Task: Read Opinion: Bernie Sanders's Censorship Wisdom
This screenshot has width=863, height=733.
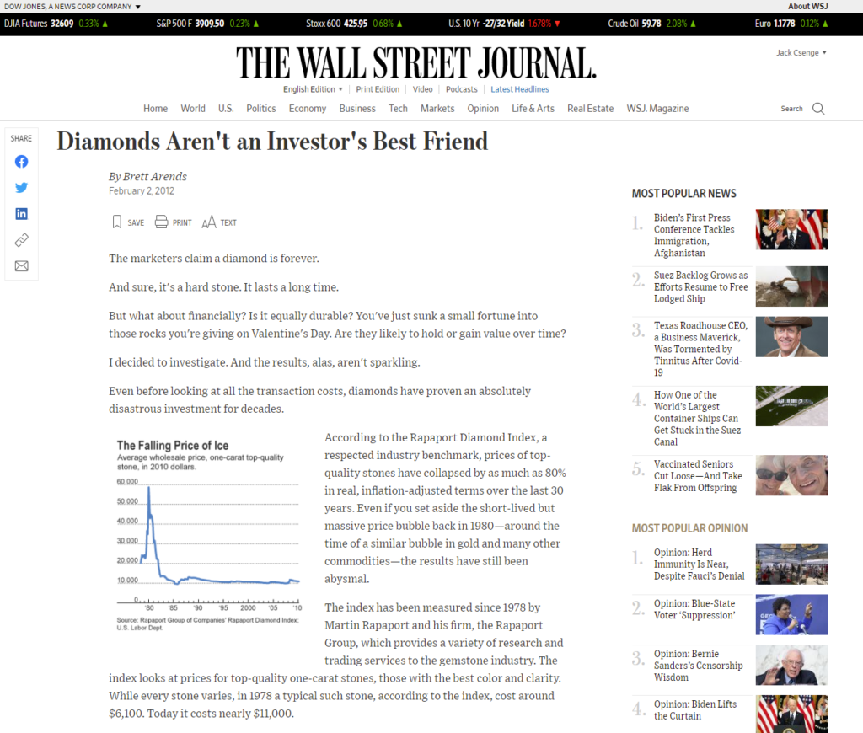Action: coord(699,666)
